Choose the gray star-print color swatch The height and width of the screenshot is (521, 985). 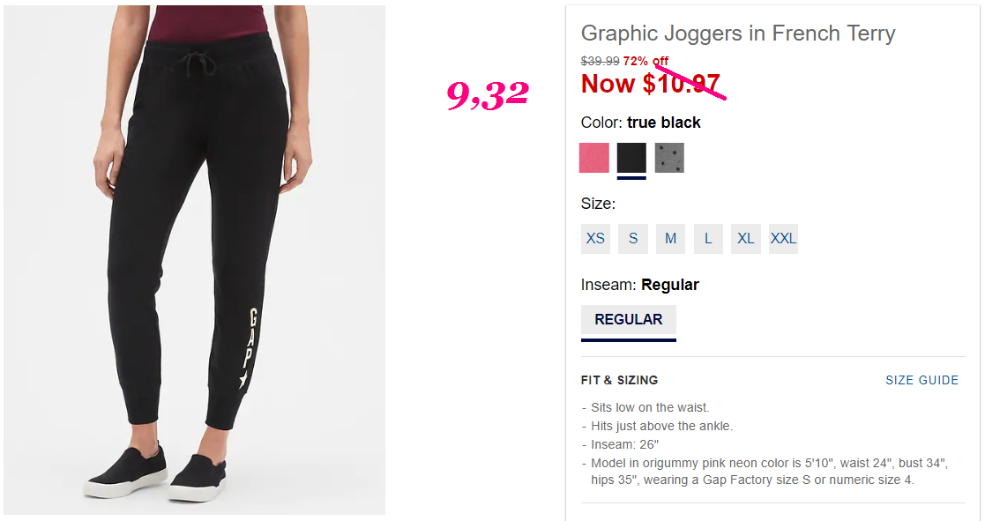(x=669, y=158)
